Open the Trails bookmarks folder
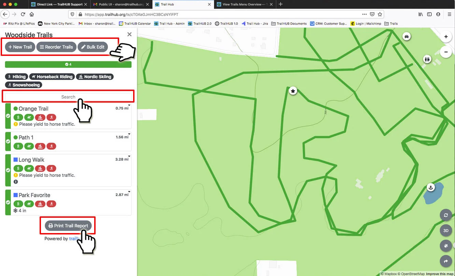 (x=391, y=24)
